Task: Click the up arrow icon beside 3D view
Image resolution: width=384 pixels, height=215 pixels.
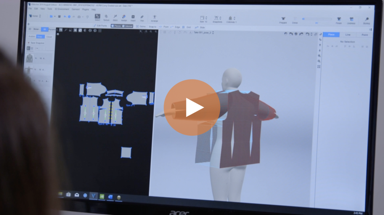Action: [319, 45]
